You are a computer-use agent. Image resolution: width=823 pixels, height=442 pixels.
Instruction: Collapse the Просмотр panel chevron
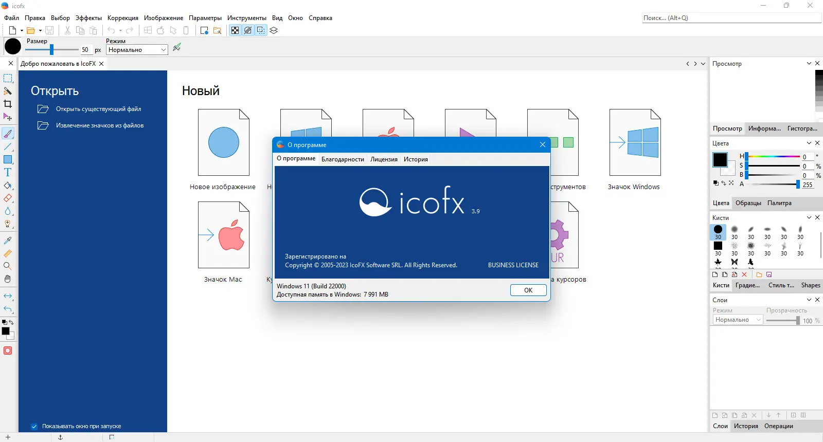809,63
